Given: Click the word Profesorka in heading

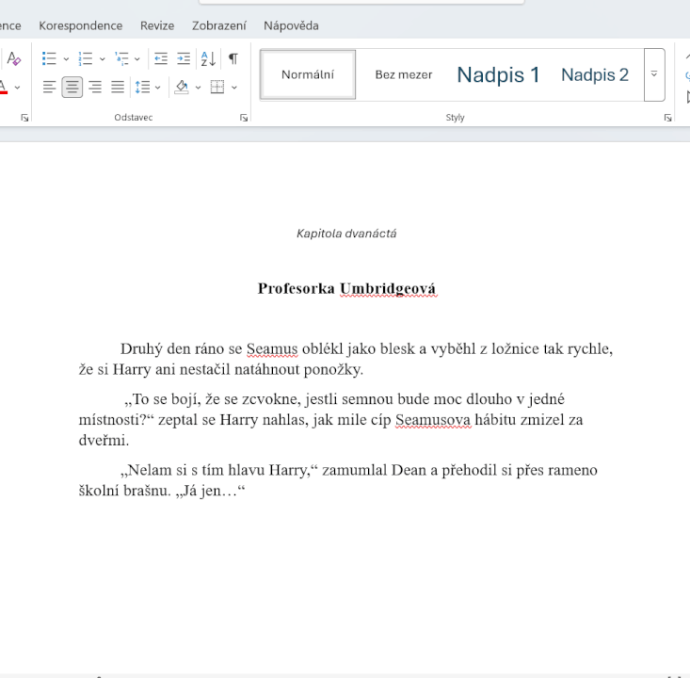Looking at the screenshot, I should point(297,288).
